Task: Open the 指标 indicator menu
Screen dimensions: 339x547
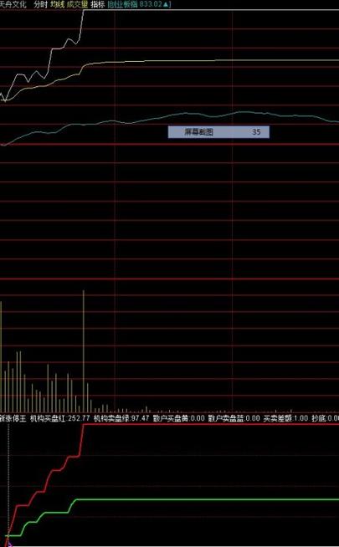Action: click(97, 4)
